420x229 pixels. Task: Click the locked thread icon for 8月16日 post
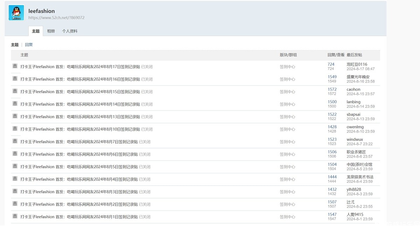[x=15, y=78]
